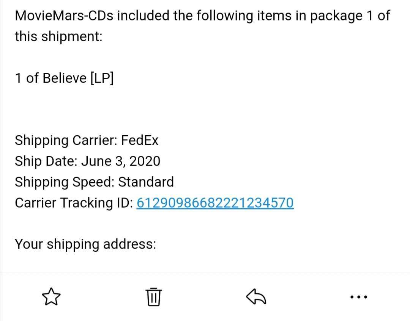
Task: Click the [LP] format tag
Action: point(102,78)
